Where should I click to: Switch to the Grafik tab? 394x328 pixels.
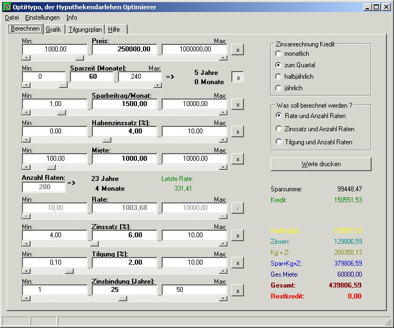[x=53, y=30]
